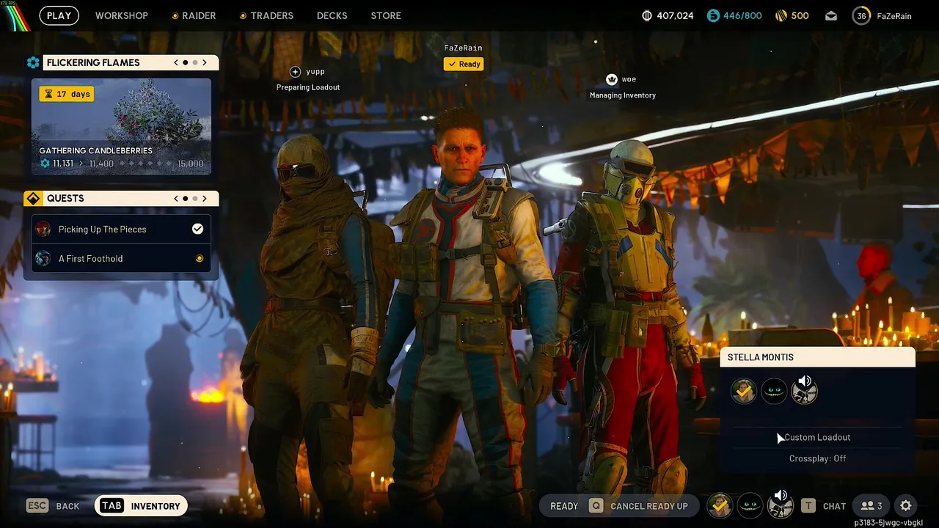Image resolution: width=939 pixels, height=528 pixels.
Task: Open the DECKS tab
Action: click(332, 15)
